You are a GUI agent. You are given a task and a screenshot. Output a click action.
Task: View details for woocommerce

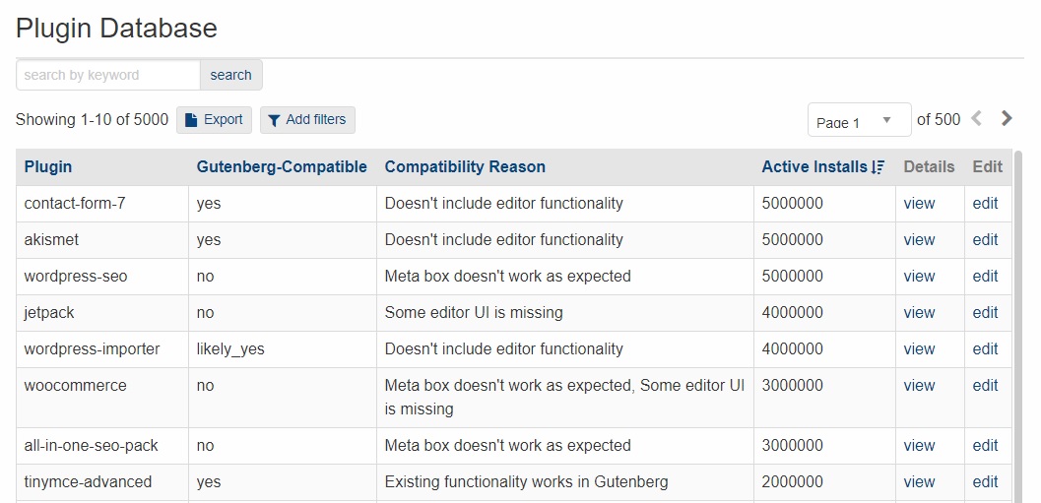[x=919, y=386]
